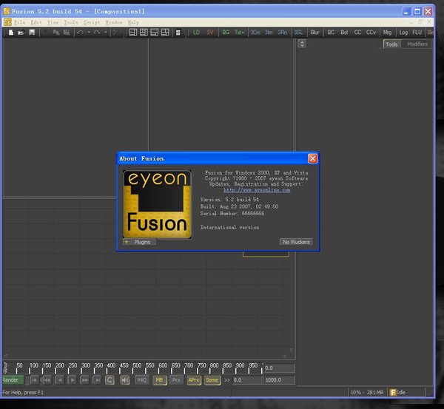This screenshot has height=409, width=444.
Task: Click the Save composition toolbar icon
Action: coord(32,33)
